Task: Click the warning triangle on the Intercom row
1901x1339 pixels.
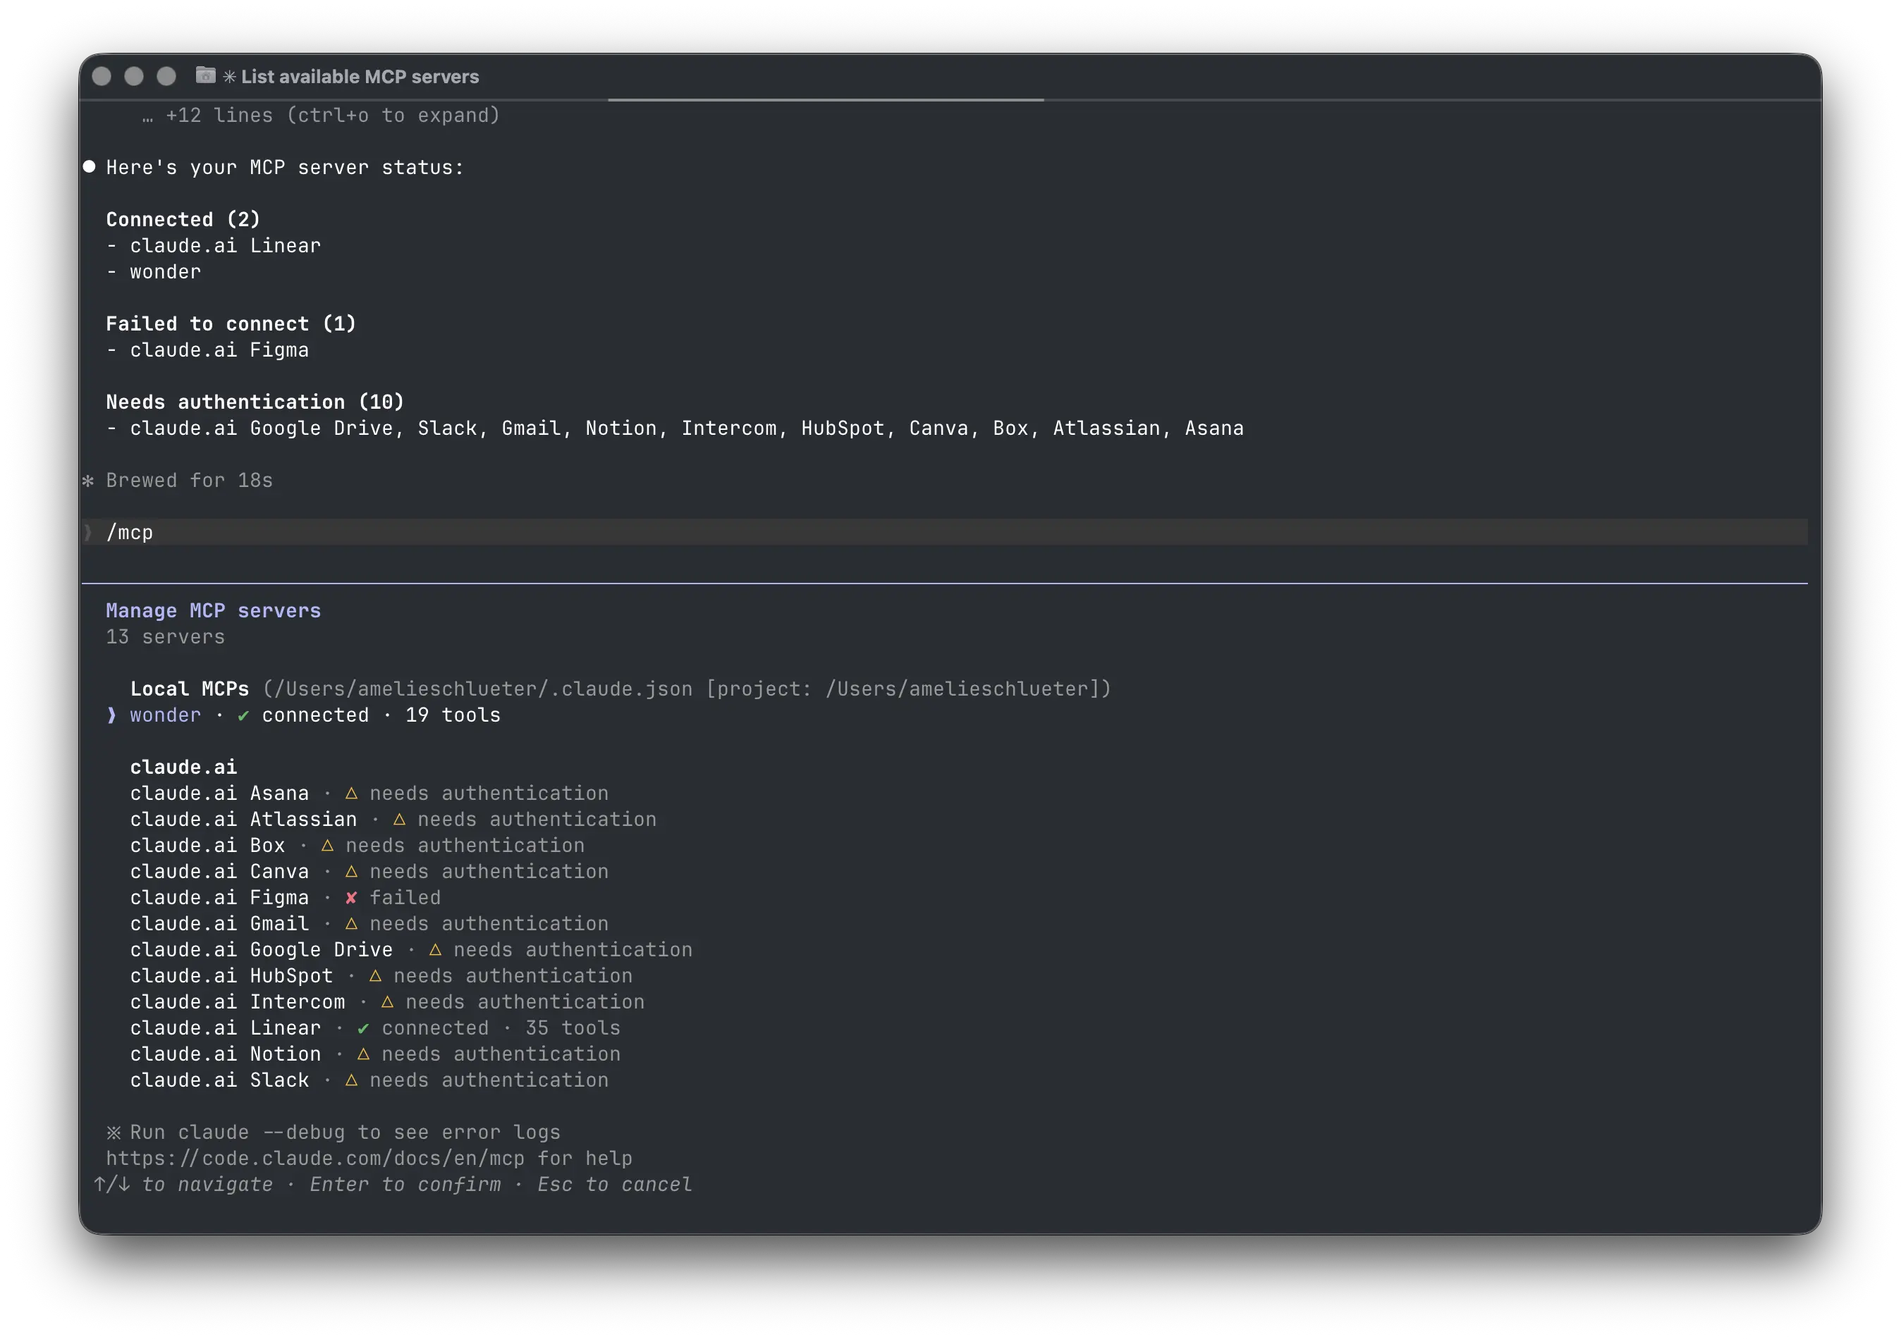Action: click(x=386, y=1001)
